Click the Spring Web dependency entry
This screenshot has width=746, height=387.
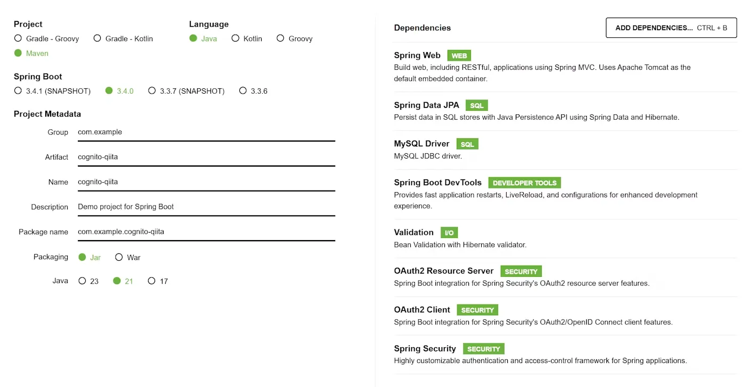[x=417, y=55]
